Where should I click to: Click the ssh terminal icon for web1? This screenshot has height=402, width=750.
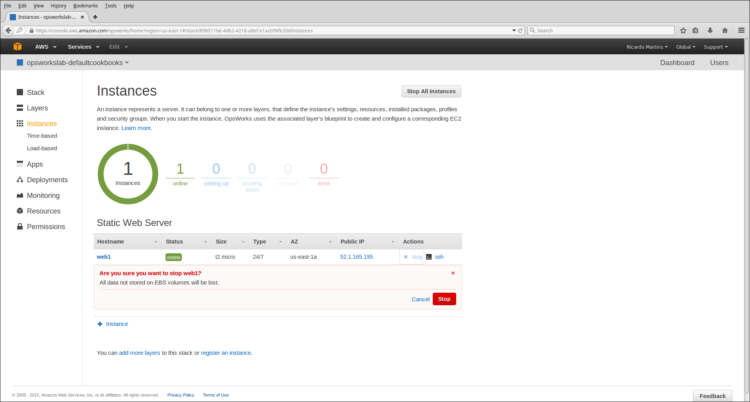[429, 257]
